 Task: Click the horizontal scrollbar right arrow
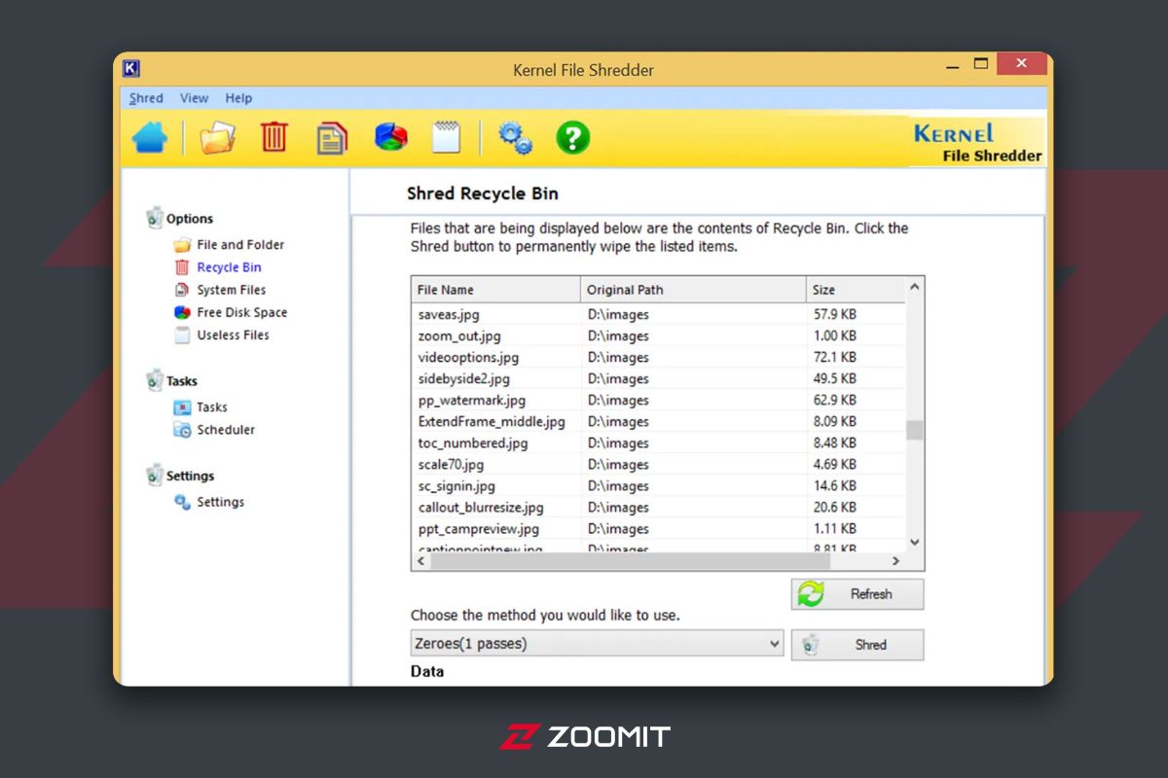(895, 561)
